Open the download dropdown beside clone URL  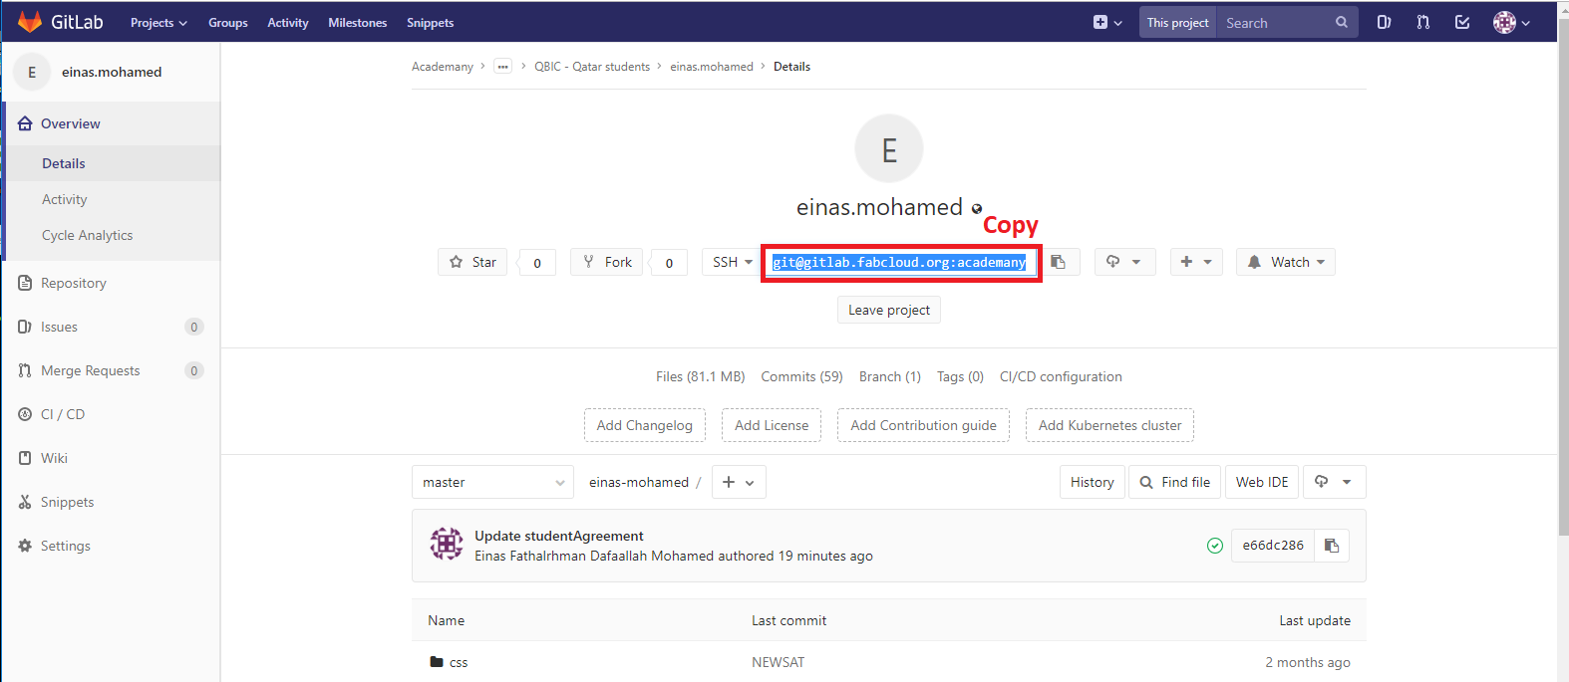[x=1124, y=262]
